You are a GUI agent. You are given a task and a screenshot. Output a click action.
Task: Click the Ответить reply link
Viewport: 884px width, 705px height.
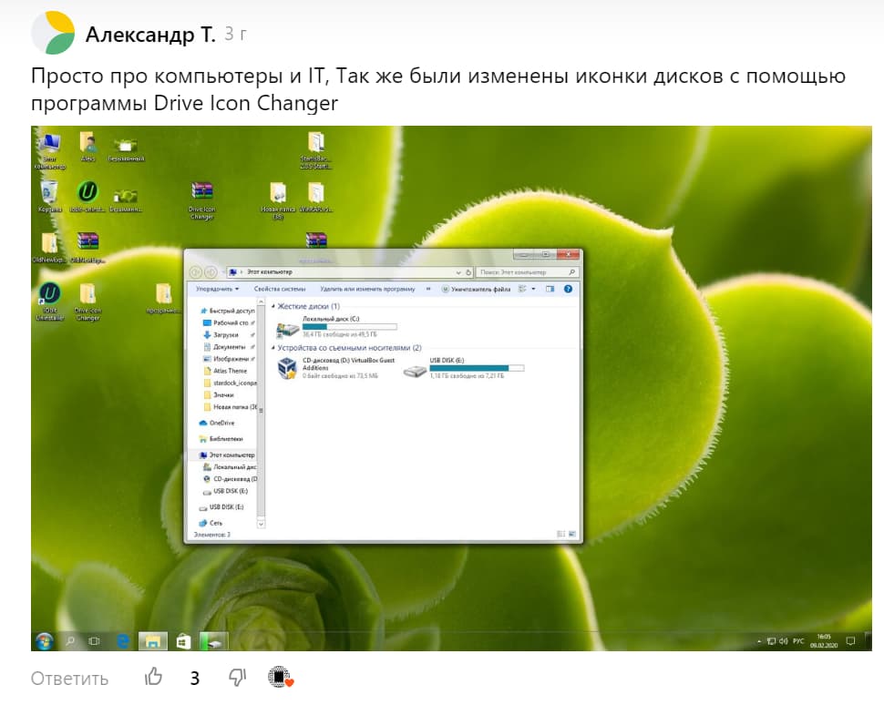tap(69, 679)
